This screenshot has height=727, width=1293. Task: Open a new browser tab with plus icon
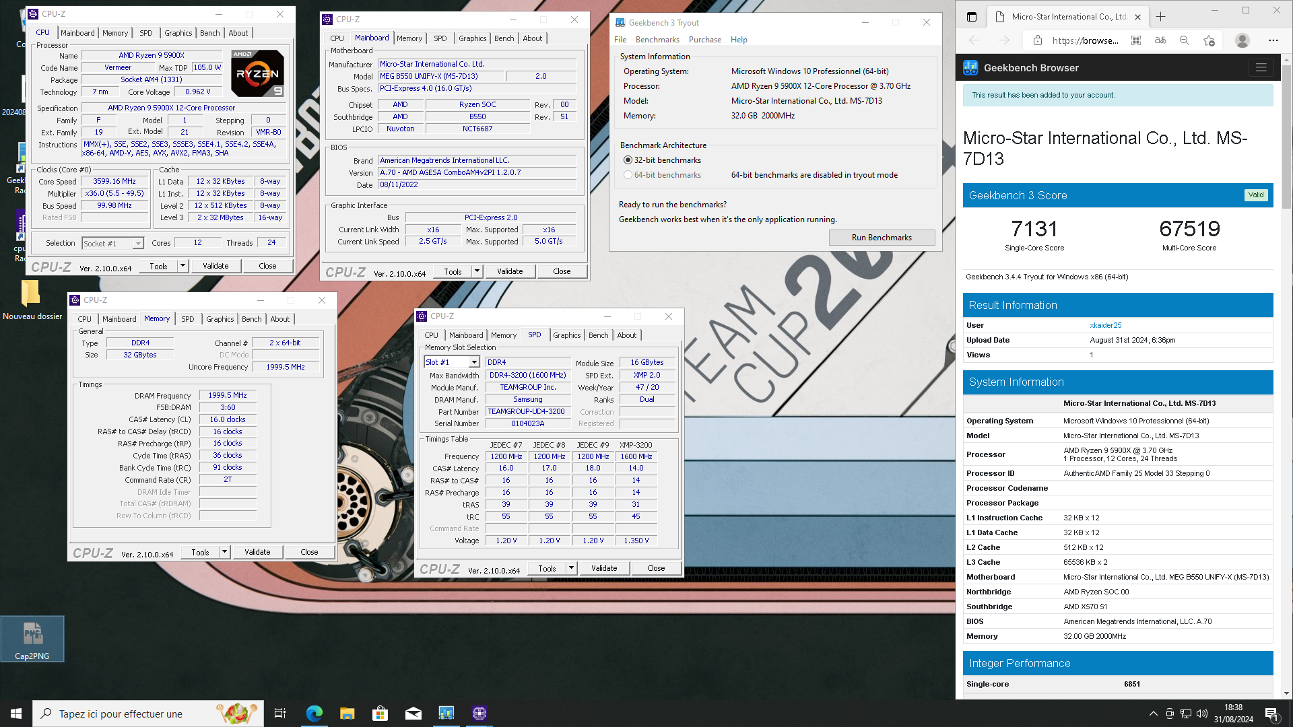tap(1160, 17)
